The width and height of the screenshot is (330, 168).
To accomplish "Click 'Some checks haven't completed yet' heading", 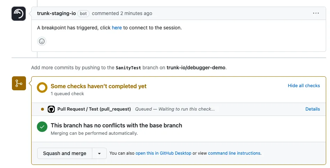I will tap(99, 86).
